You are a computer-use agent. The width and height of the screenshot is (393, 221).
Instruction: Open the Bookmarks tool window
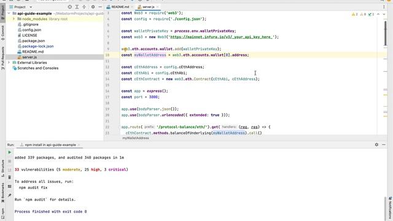(2, 192)
